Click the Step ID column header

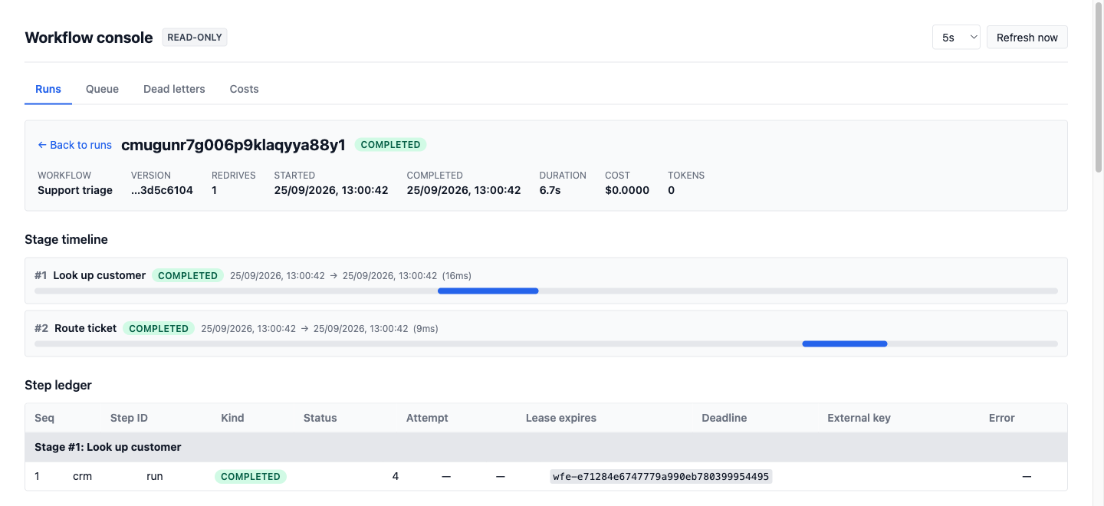pos(129,418)
